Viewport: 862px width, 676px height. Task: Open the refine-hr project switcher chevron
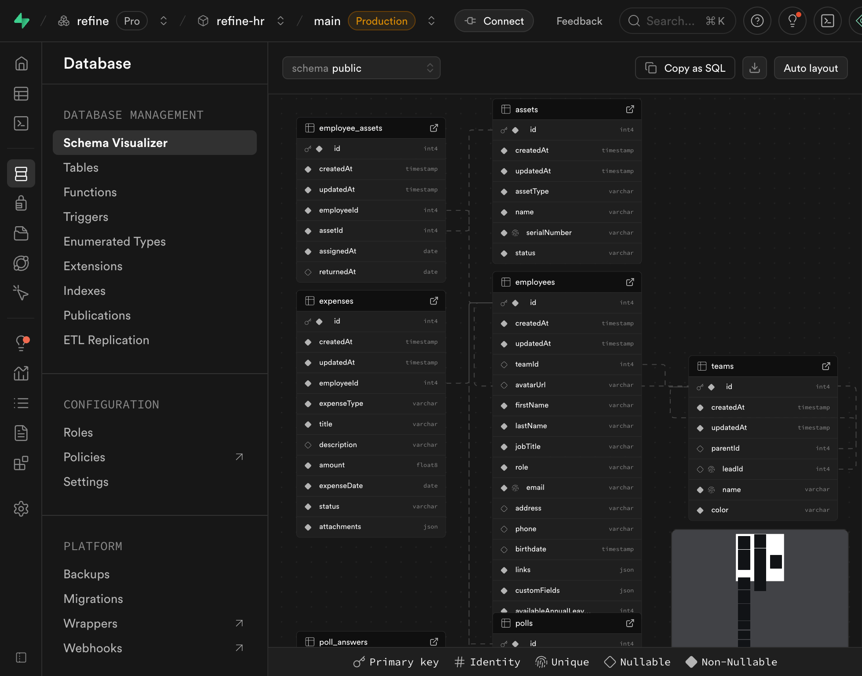tap(281, 21)
